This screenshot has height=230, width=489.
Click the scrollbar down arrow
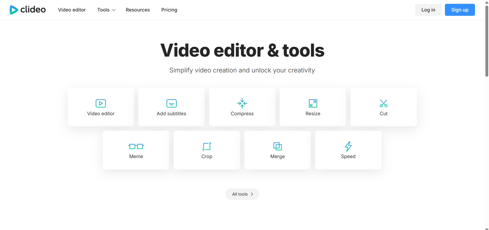(x=487, y=228)
